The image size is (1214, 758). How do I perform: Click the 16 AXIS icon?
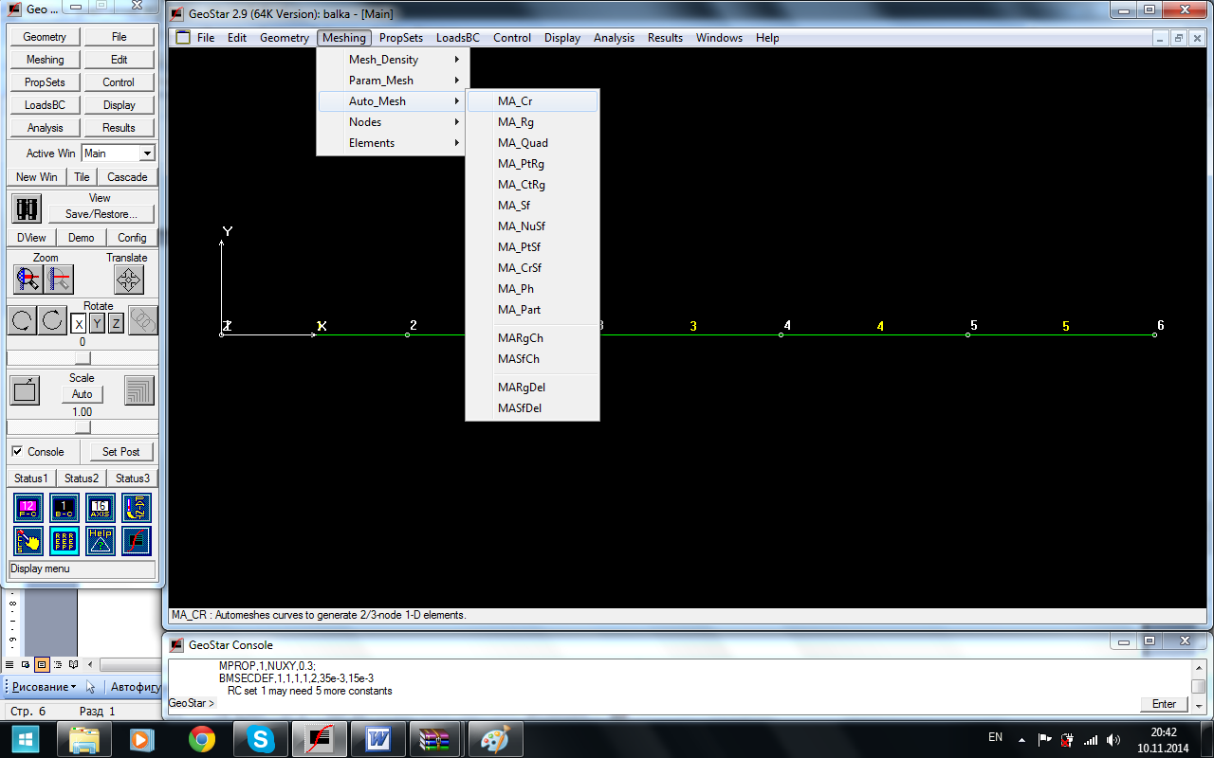click(101, 508)
